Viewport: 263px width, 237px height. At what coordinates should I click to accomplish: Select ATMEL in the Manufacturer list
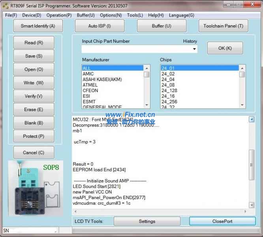pos(90,85)
